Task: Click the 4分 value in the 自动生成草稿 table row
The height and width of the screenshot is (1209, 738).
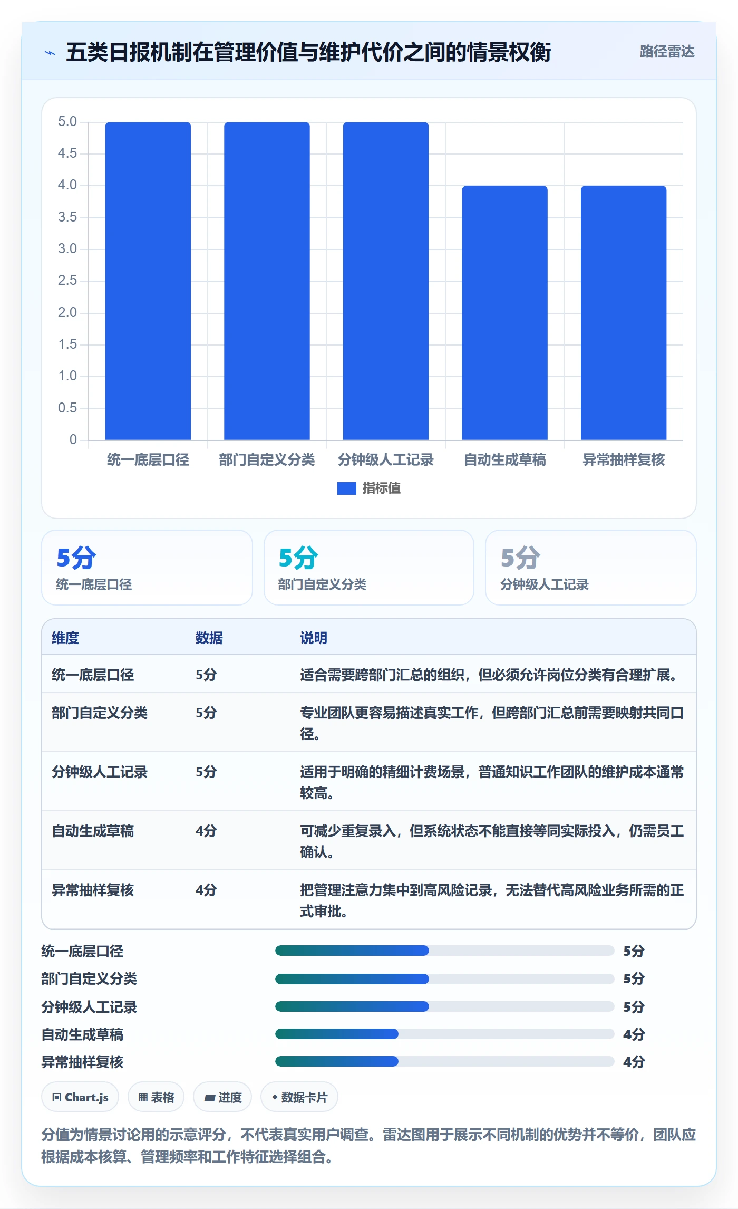Action: (206, 831)
